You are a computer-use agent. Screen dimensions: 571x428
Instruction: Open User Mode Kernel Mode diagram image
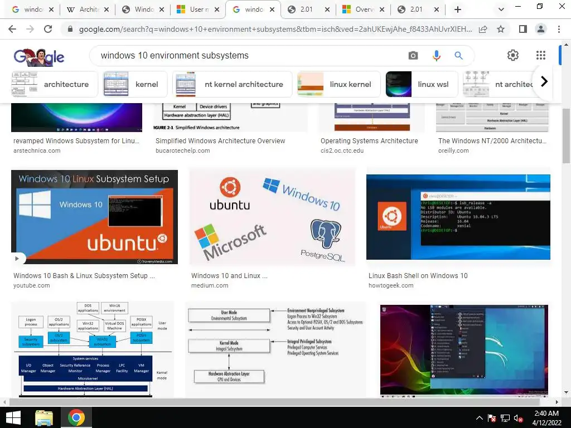(275, 349)
